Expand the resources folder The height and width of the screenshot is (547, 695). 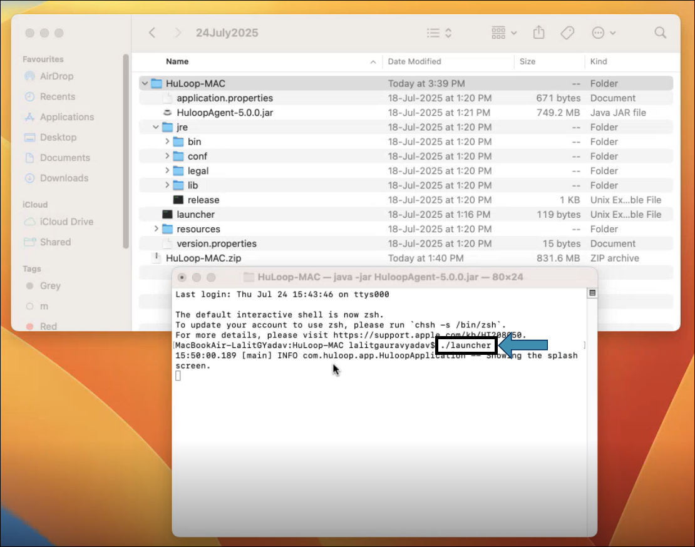(156, 229)
